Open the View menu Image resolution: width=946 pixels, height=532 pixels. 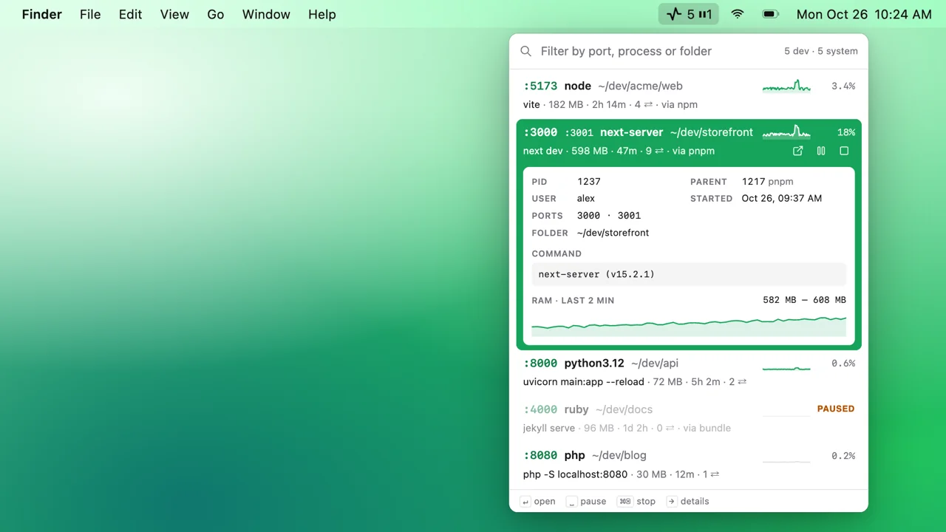[174, 14]
